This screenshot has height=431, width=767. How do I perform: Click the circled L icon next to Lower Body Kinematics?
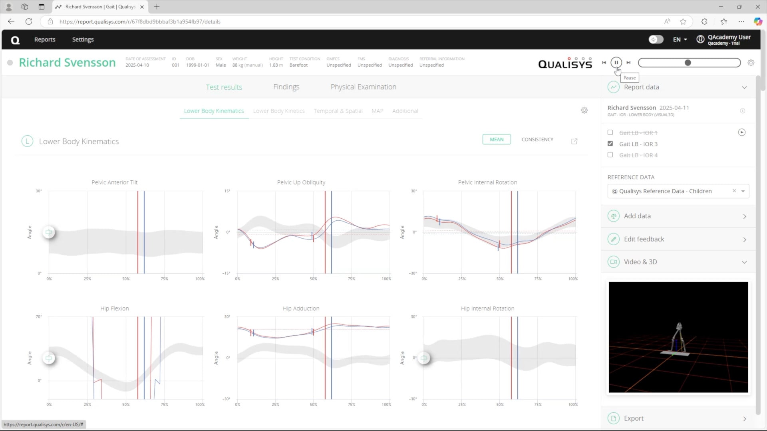coord(27,141)
